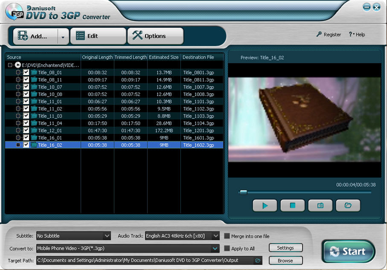Select the Title_12_01 row name

point(50,130)
